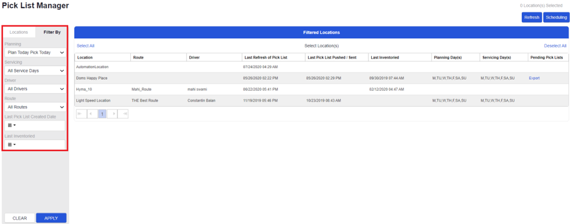Click the Deselect All link
Screen dimensions: 570x224
554,46
